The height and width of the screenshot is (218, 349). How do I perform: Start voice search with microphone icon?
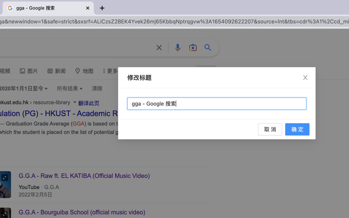pyautogui.click(x=177, y=48)
